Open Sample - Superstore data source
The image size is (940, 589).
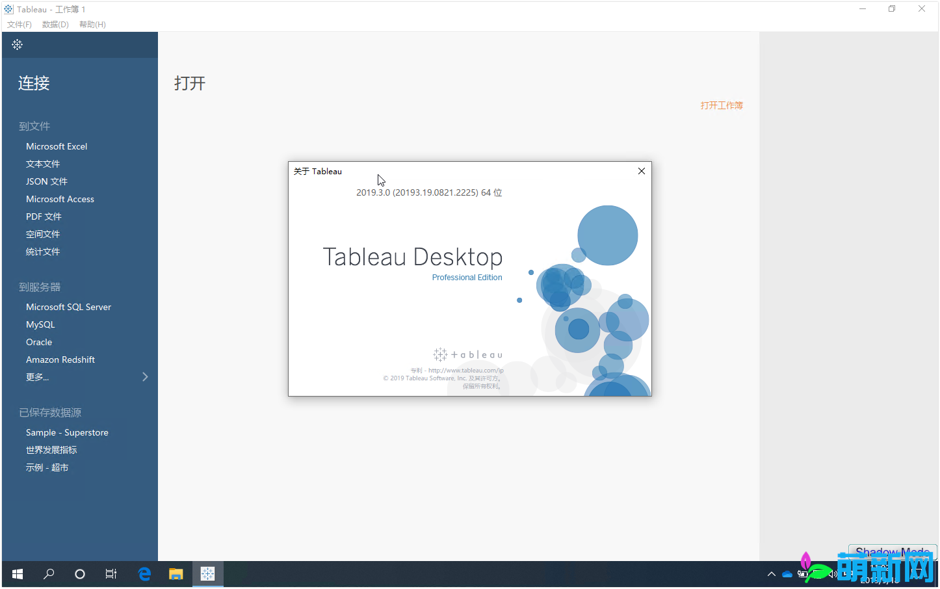(x=67, y=432)
